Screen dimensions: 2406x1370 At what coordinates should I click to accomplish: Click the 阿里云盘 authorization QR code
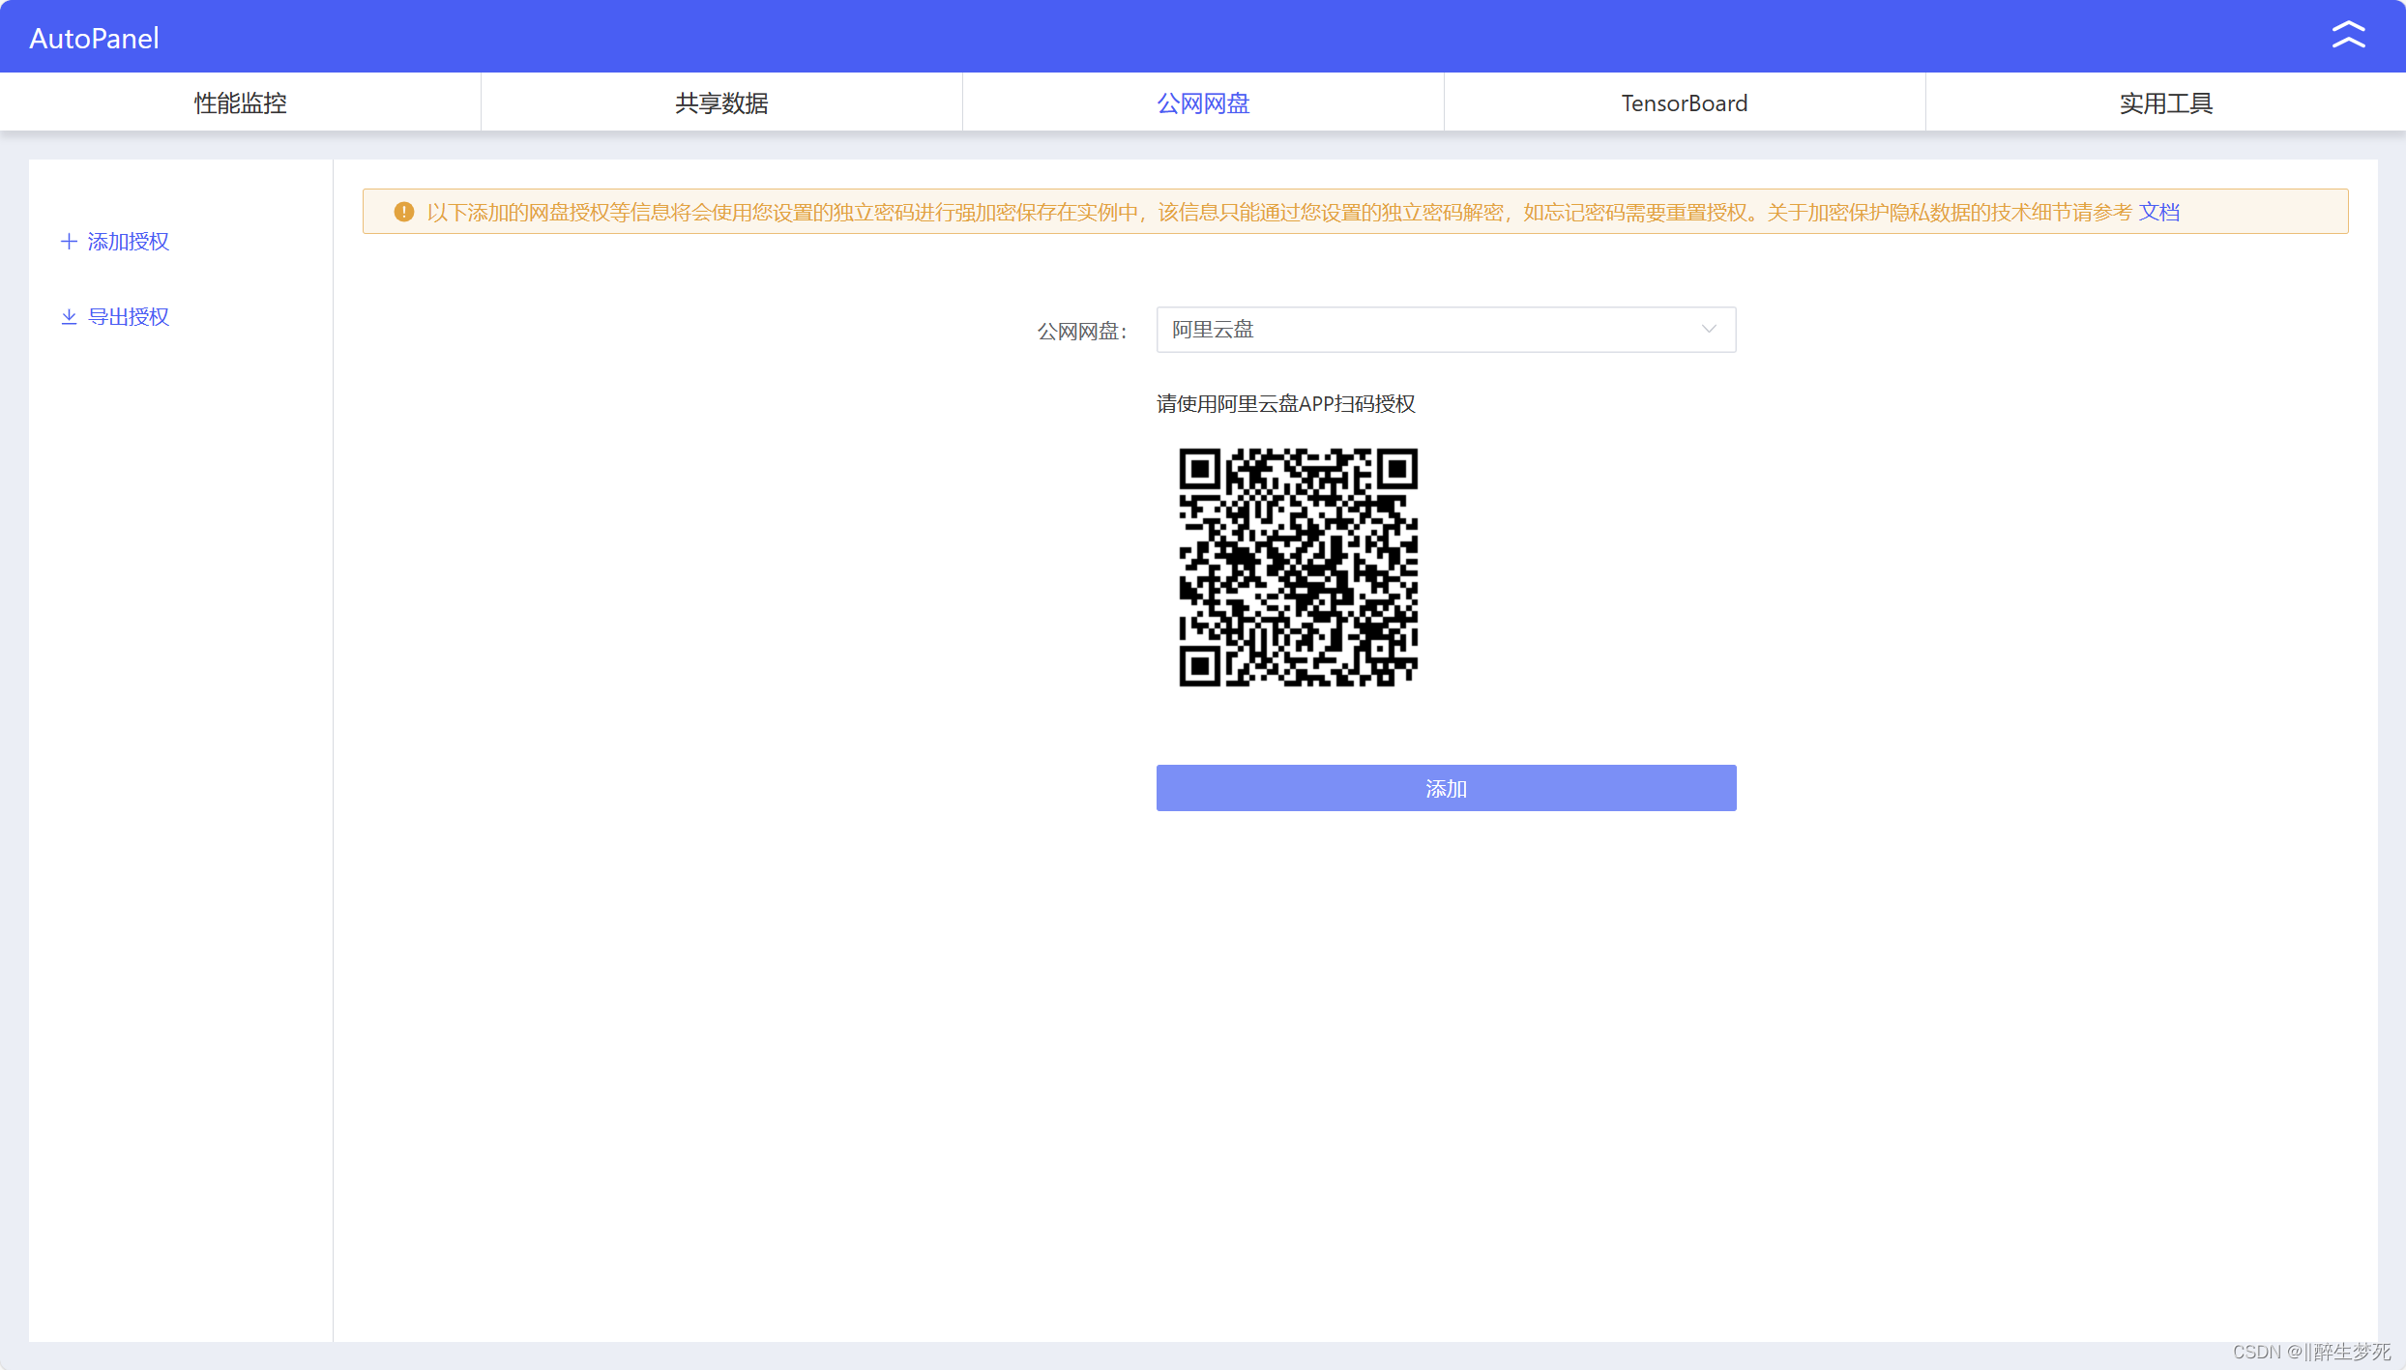[x=1298, y=568]
